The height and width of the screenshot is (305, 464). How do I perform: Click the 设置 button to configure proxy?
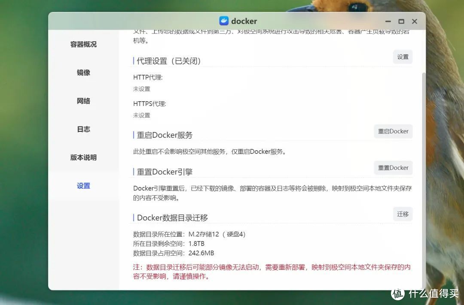402,57
